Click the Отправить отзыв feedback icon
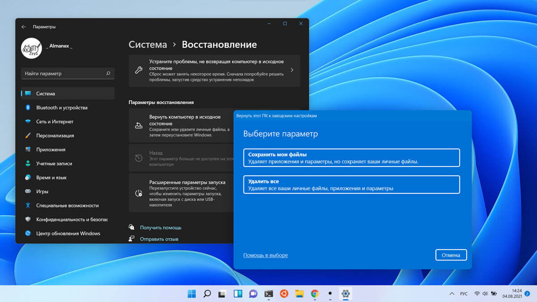The width and height of the screenshot is (537, 302). coord(132,239)
